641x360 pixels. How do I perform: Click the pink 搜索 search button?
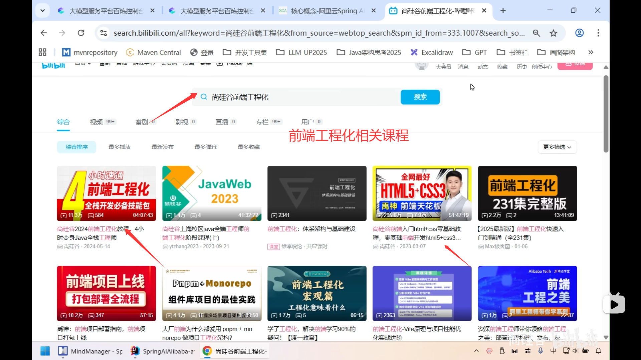pyautogui.click(x=420, y=97)
